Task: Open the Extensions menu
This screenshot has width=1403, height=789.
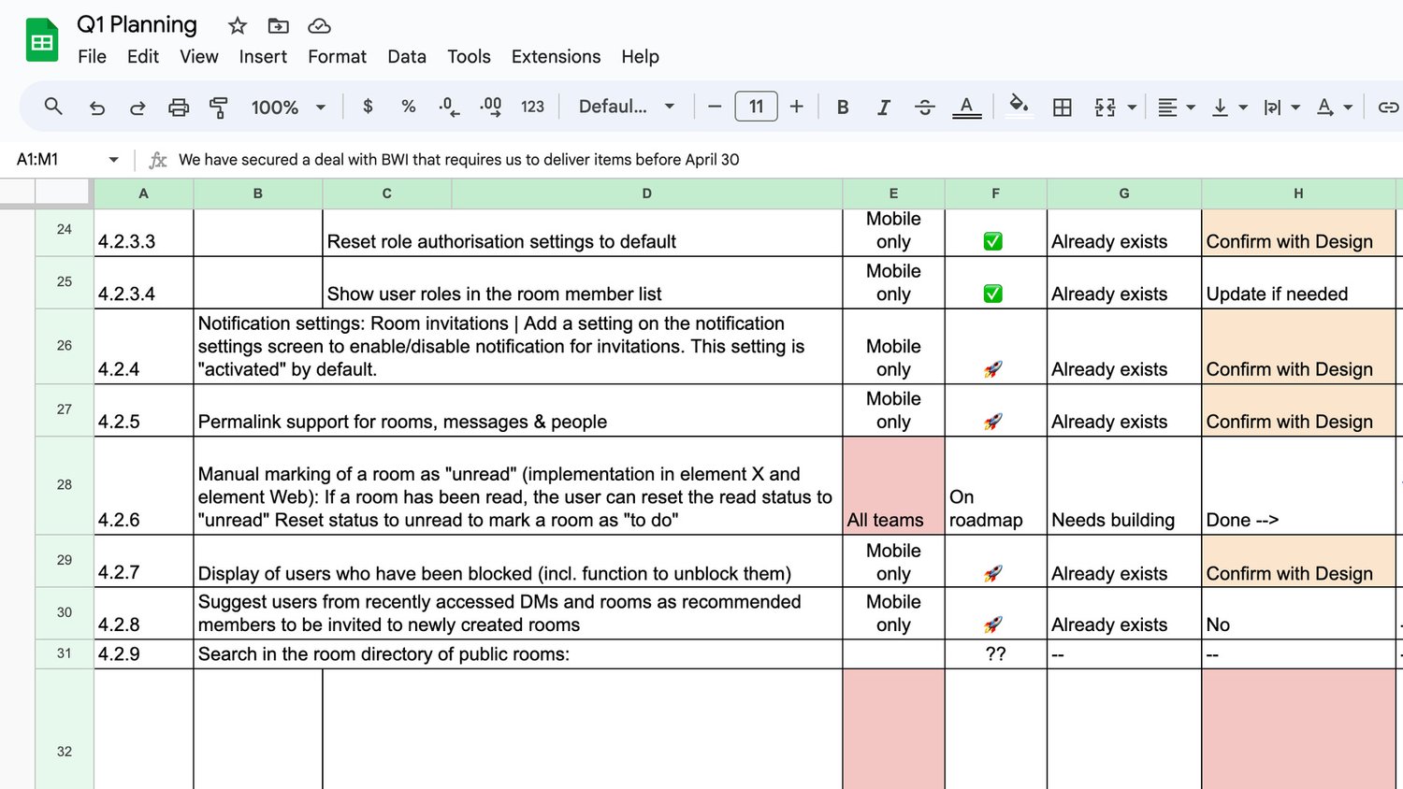Action: point(556,56)
